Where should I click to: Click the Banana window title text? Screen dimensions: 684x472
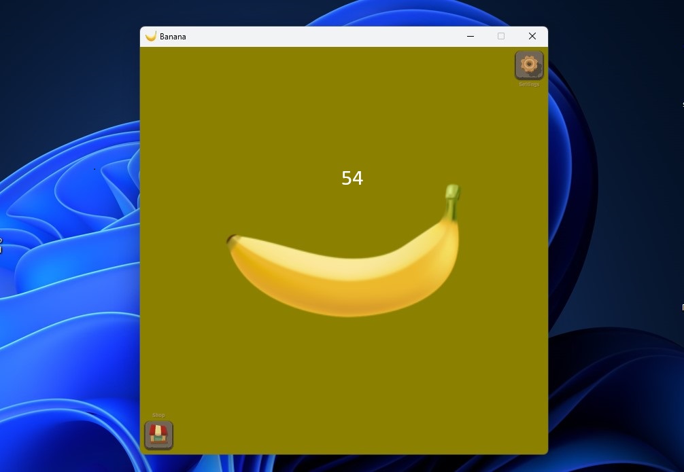pyautogui.click(x=173, y=37)
